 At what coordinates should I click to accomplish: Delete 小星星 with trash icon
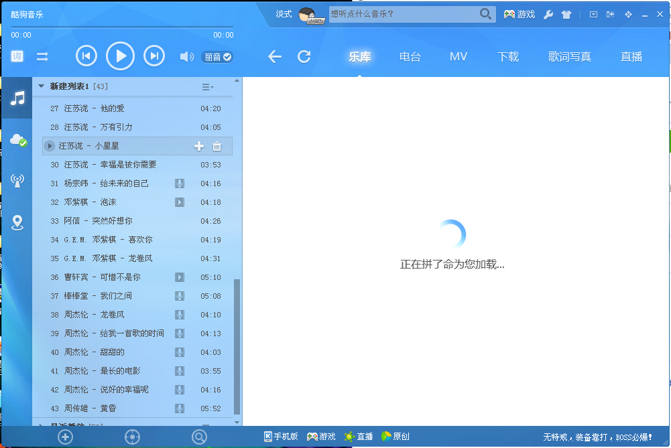click(x=217, y=146)
